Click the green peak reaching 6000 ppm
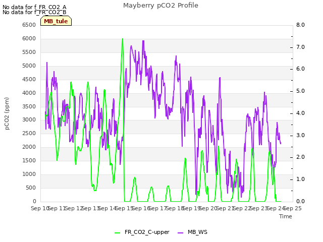This screenshot has height=242, width=323. (x=123, y=39)
